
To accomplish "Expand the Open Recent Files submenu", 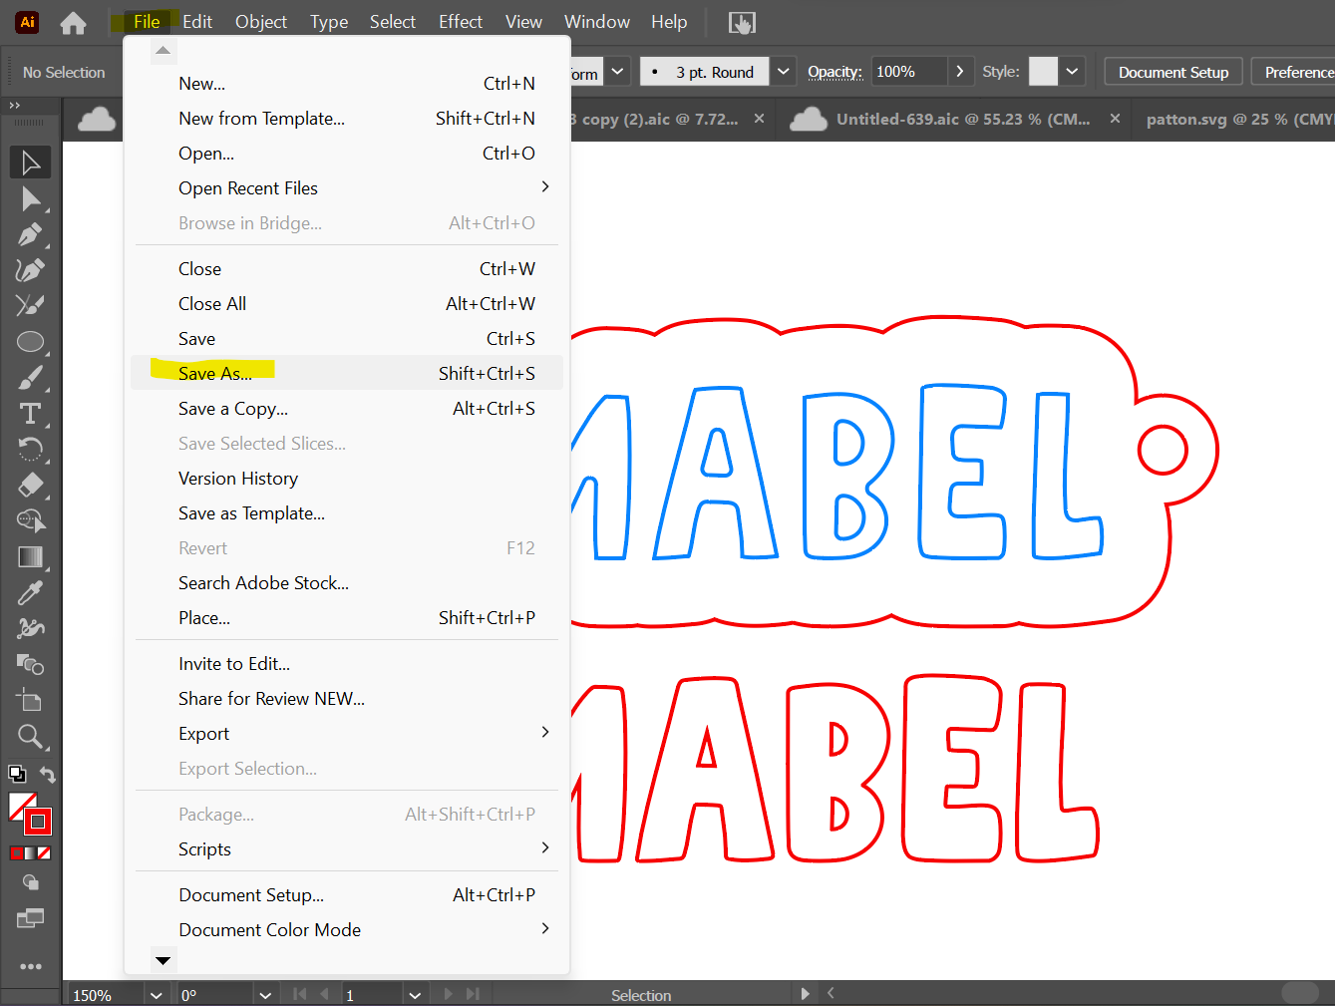I will pyautogui.click(x=544, y=187).
